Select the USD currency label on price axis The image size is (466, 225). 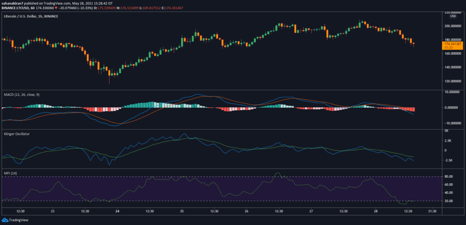click(453, 16)
